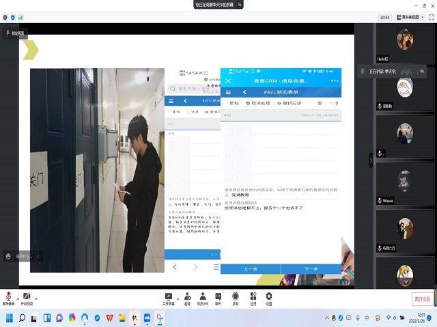This screenshot has width=437, height=327.
Task: Open the Snipping Tool taskbar icon
Action: pyautogui.click(x=160, y=318)
